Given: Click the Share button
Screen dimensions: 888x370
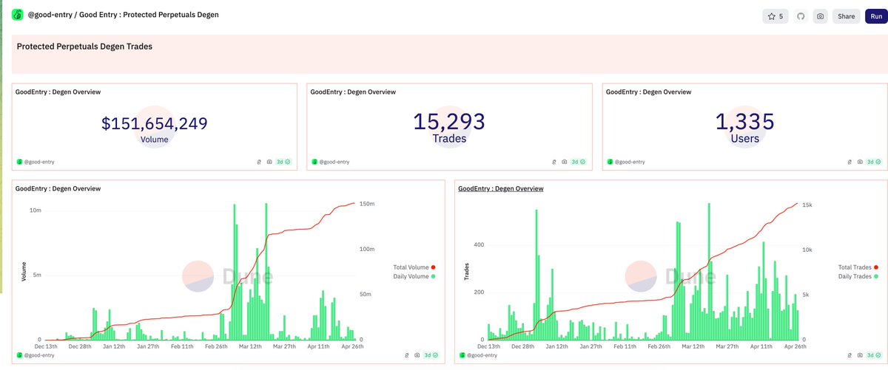Looking at the screenshot, I should point(846,16).
